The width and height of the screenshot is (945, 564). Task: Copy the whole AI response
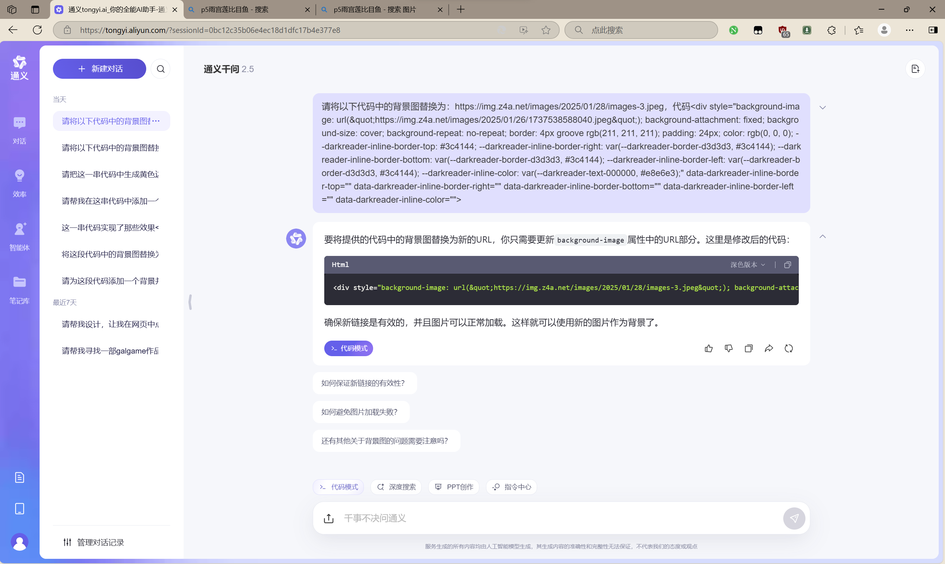pos(748,348)
